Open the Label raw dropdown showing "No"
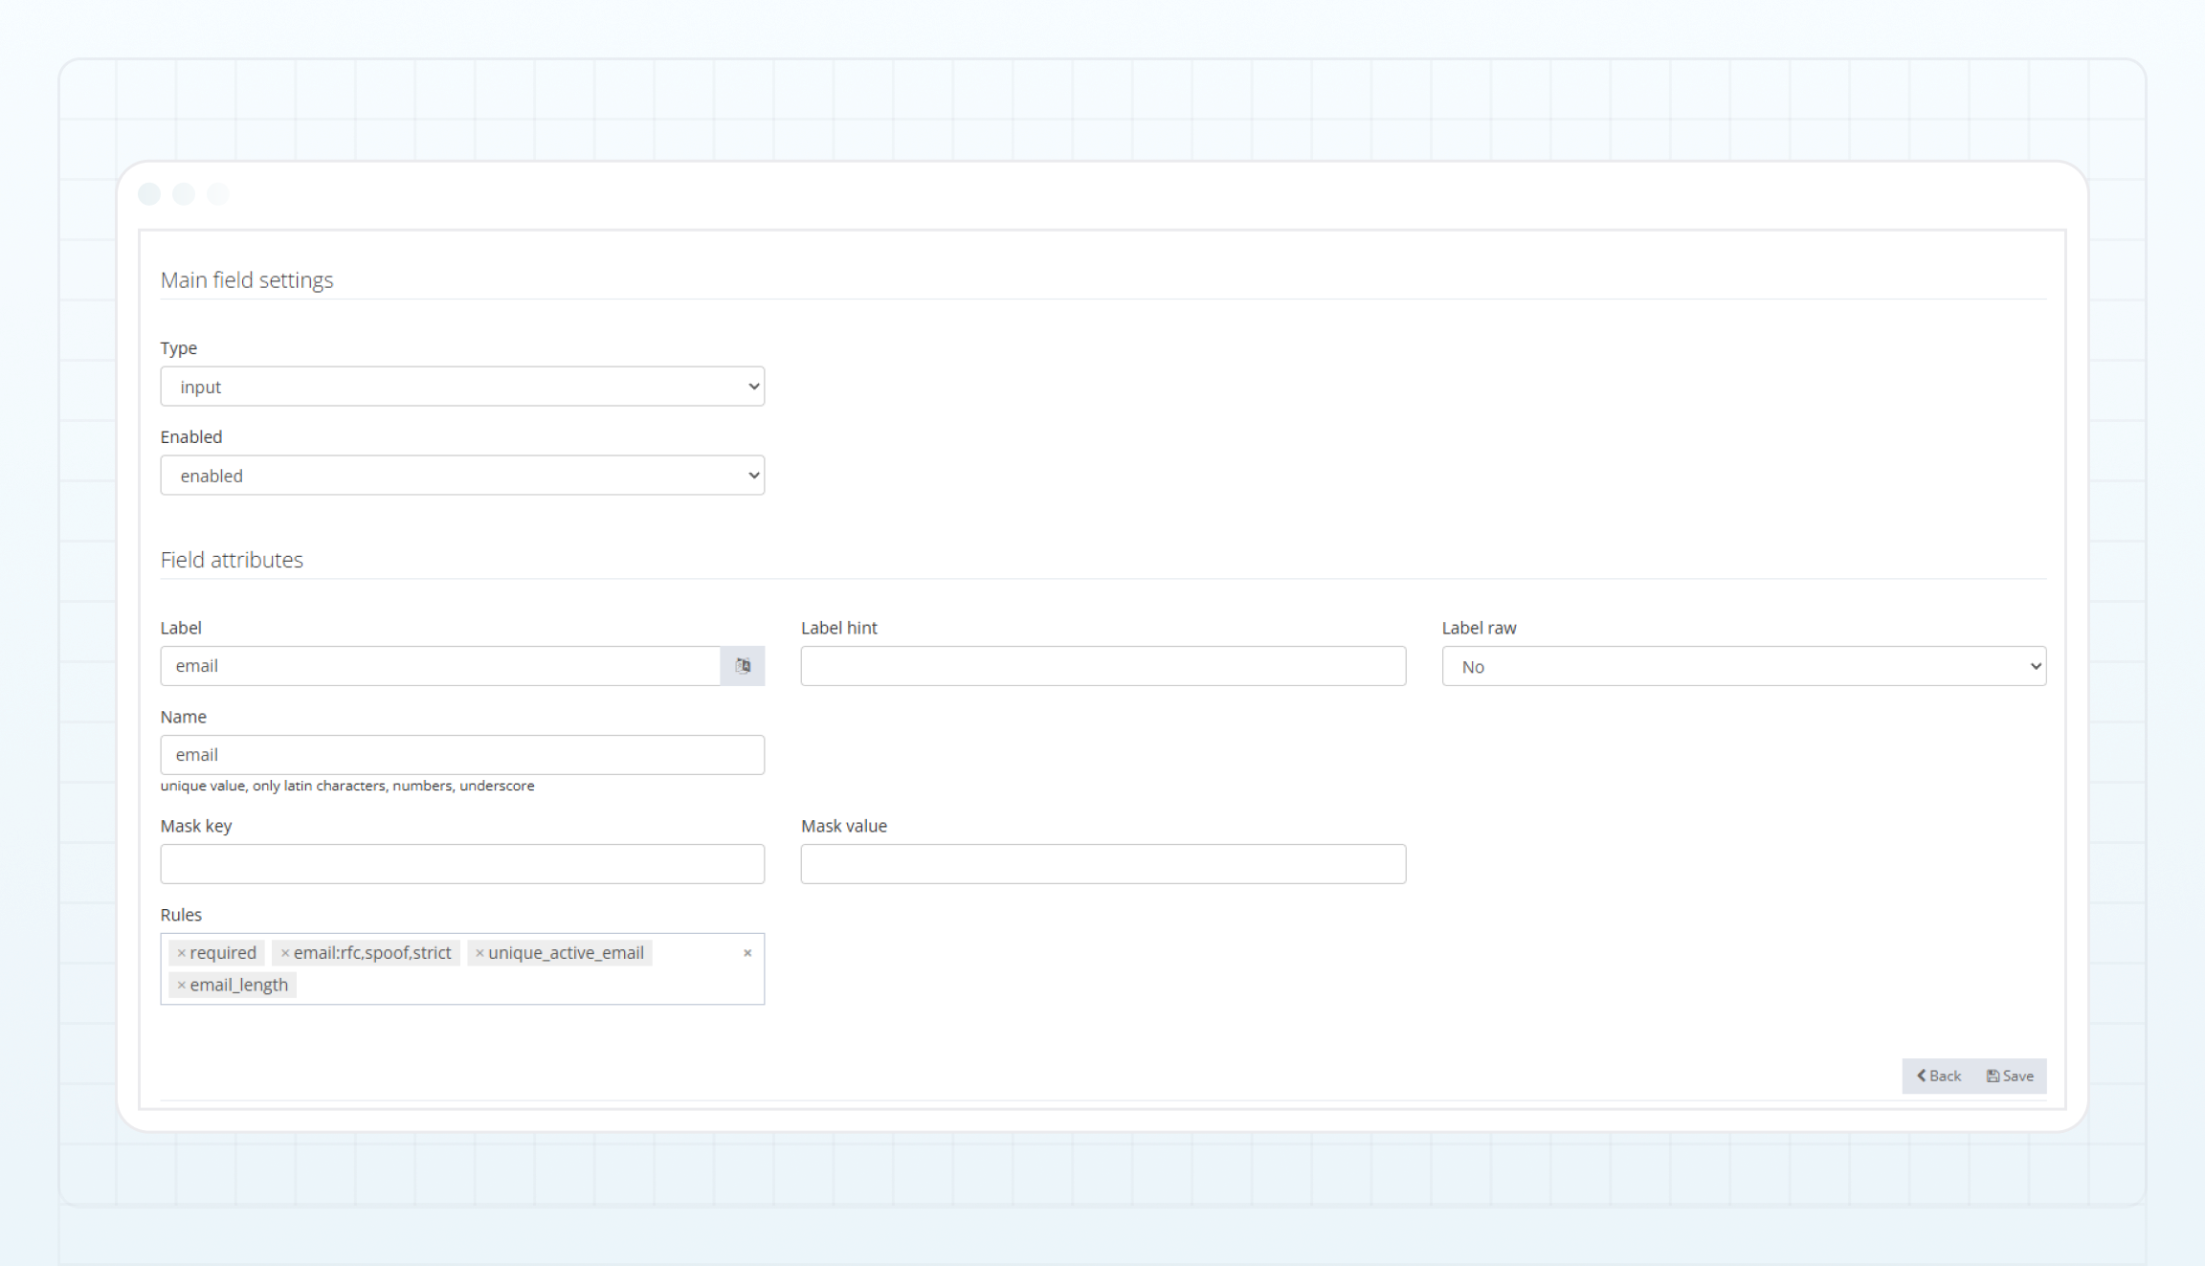Image resolution: width=2205 pixels, height=1266 pixels. point(1742,666)
